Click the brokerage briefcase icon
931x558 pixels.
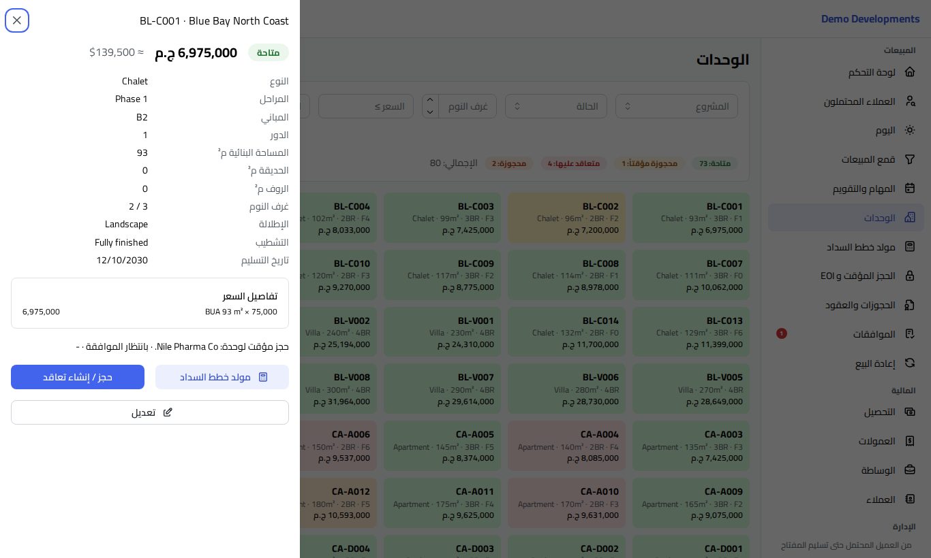pos(910,470)
